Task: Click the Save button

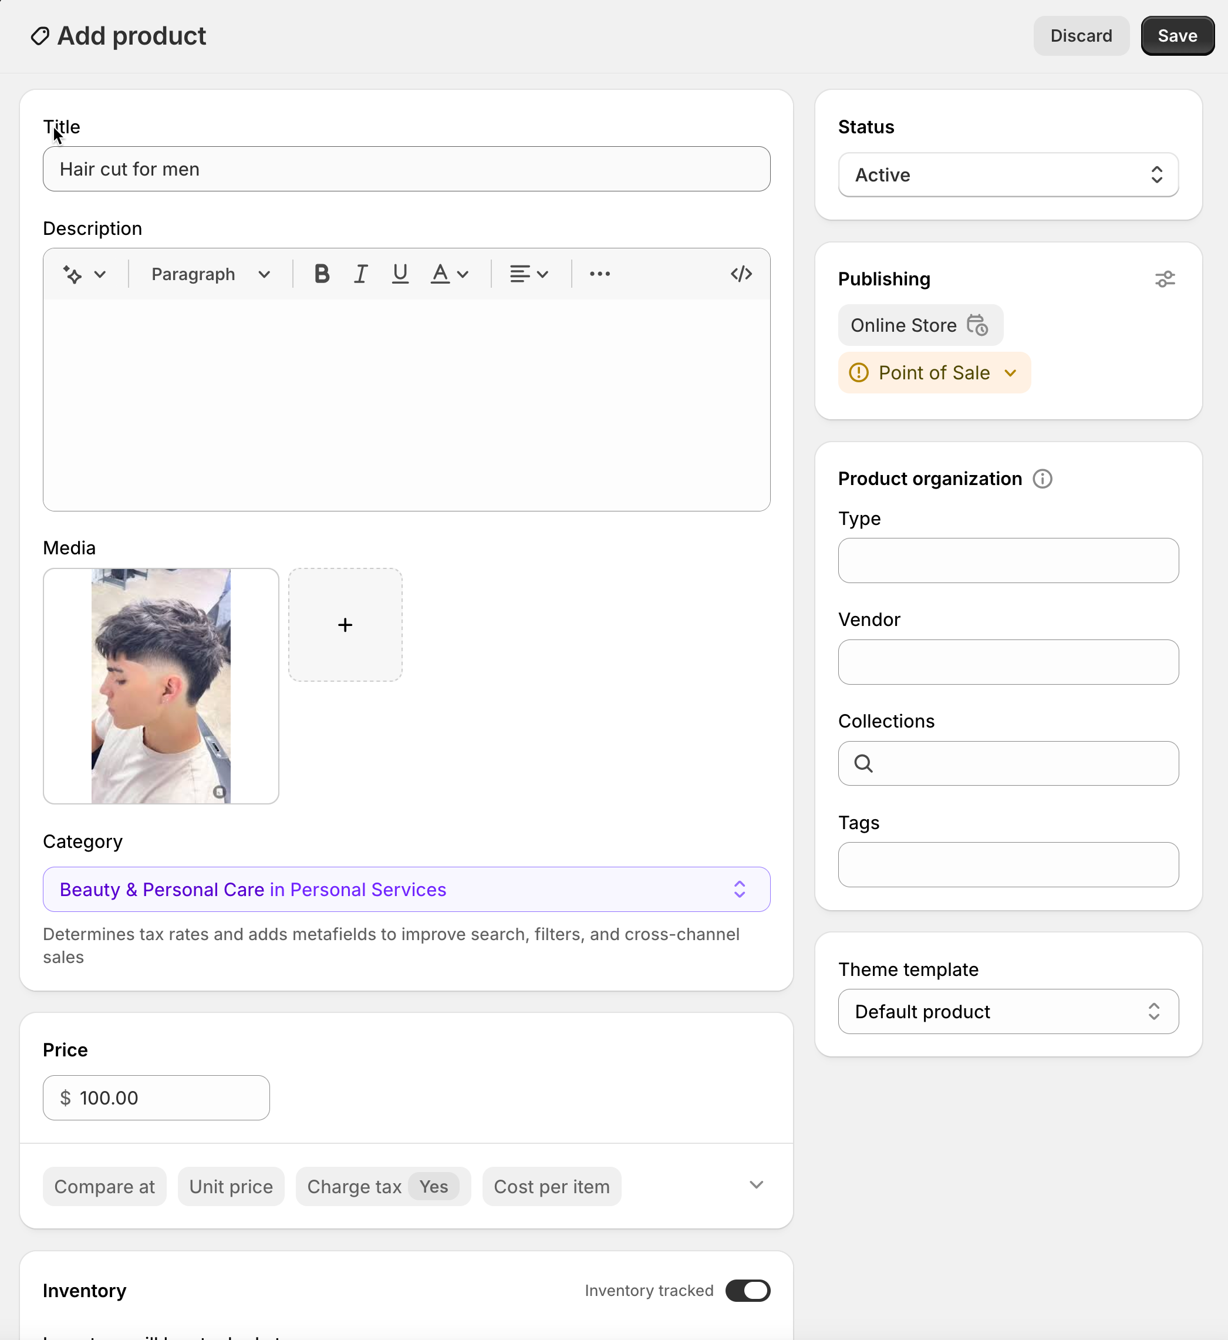Action: click(x=1177, y=36)
